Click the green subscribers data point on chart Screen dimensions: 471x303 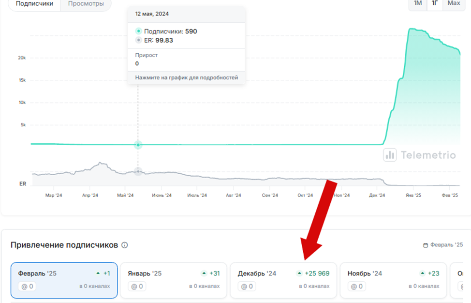(x=138, y=145)
